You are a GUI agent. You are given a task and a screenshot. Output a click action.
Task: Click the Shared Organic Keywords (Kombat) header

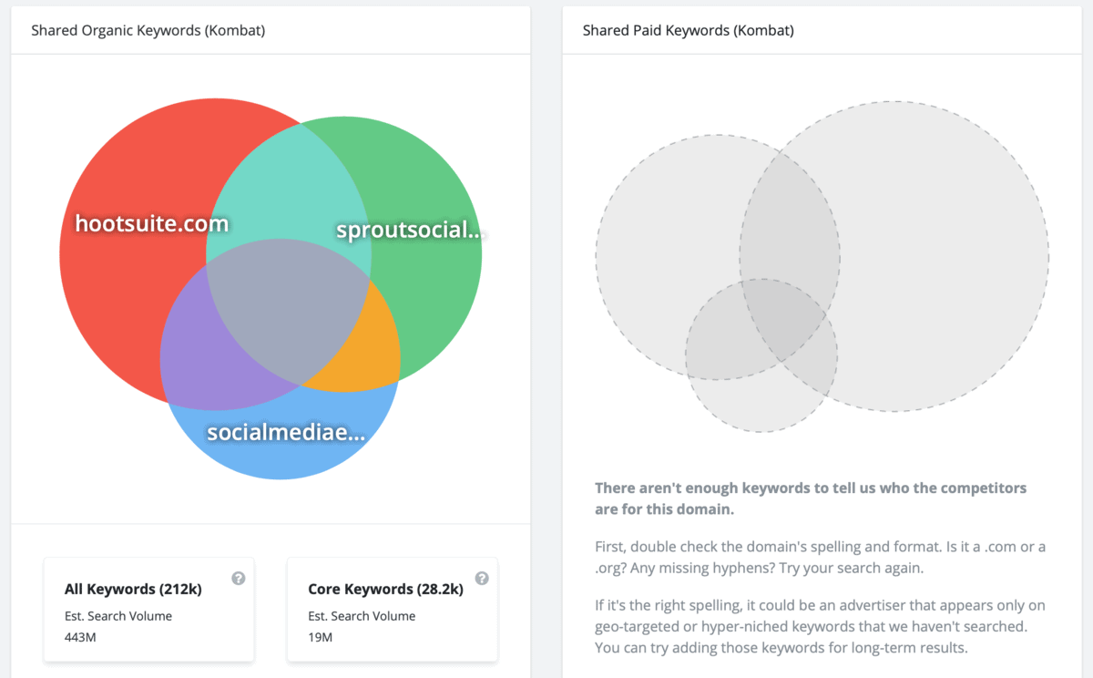[x=148, y=30]
